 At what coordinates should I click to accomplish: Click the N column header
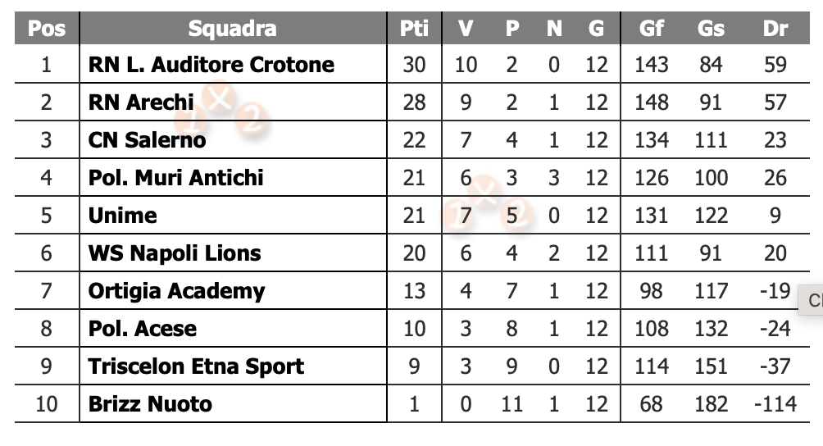tap(554, 29)
